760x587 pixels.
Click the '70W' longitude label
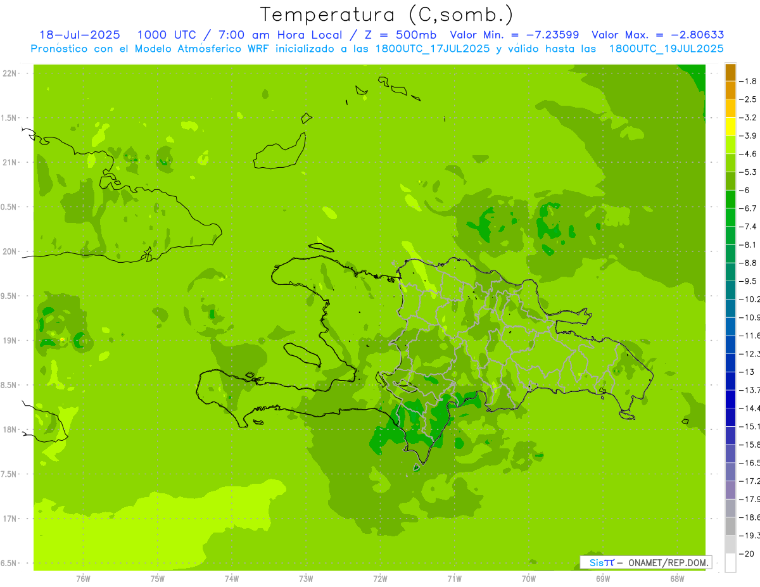point(529,579)
